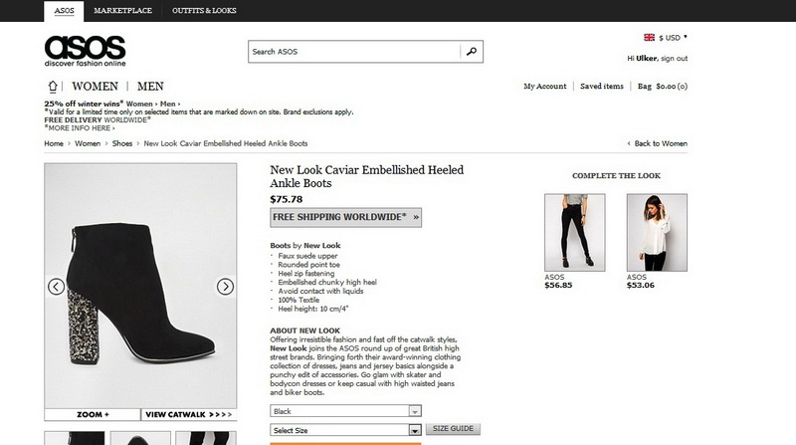796x445 pixels.
Task: Click the search magnifier icon
Action: click(x=472, y=52)
